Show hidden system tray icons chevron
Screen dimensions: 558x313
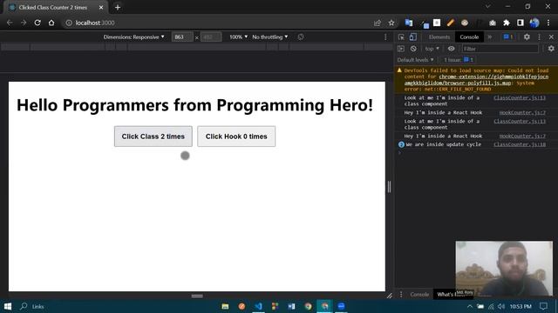470,306
